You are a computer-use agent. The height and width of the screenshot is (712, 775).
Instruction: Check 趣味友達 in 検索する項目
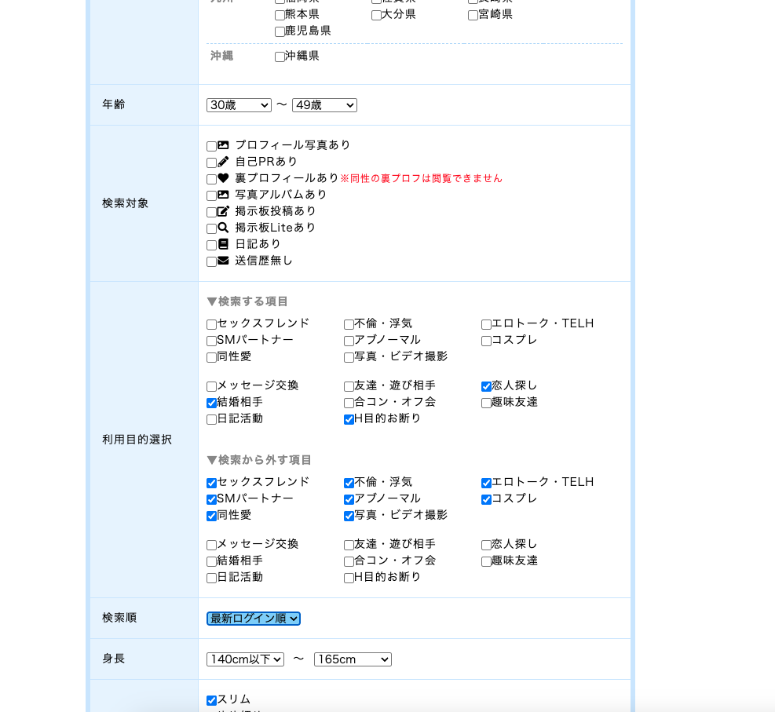(486, 403)
